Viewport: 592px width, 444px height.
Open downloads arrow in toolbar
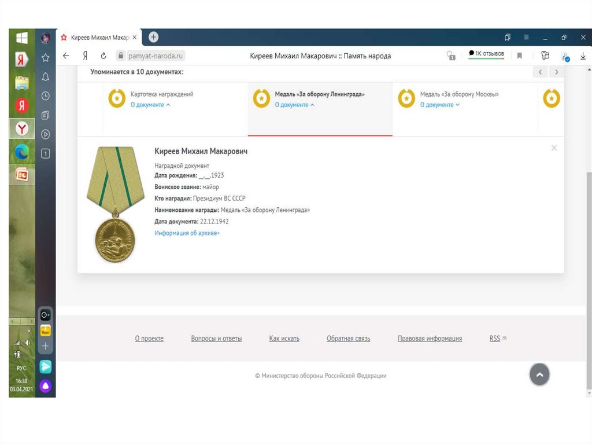pos(583,56)
